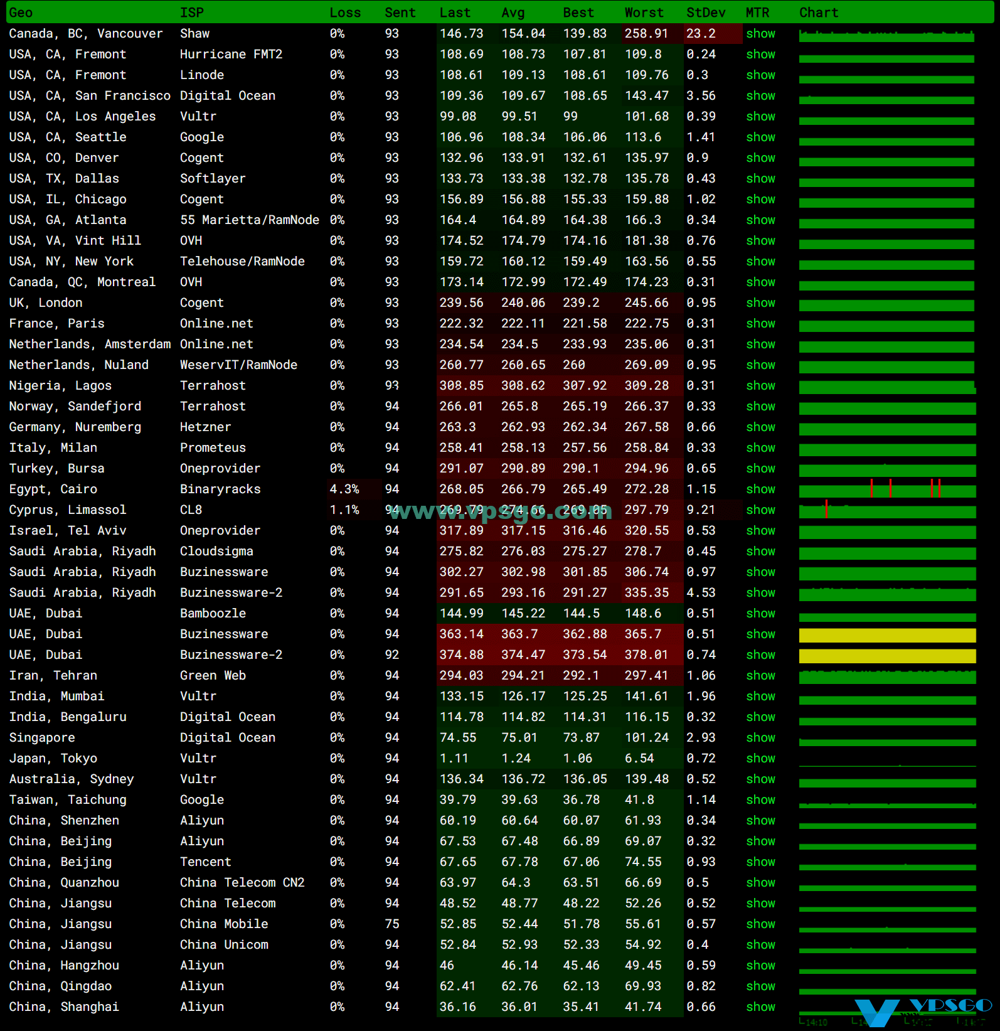Image resolution: width=1000 pixels, height=1031 pixels.
Task: Click the Sent column header
Action: click(400, 13)
